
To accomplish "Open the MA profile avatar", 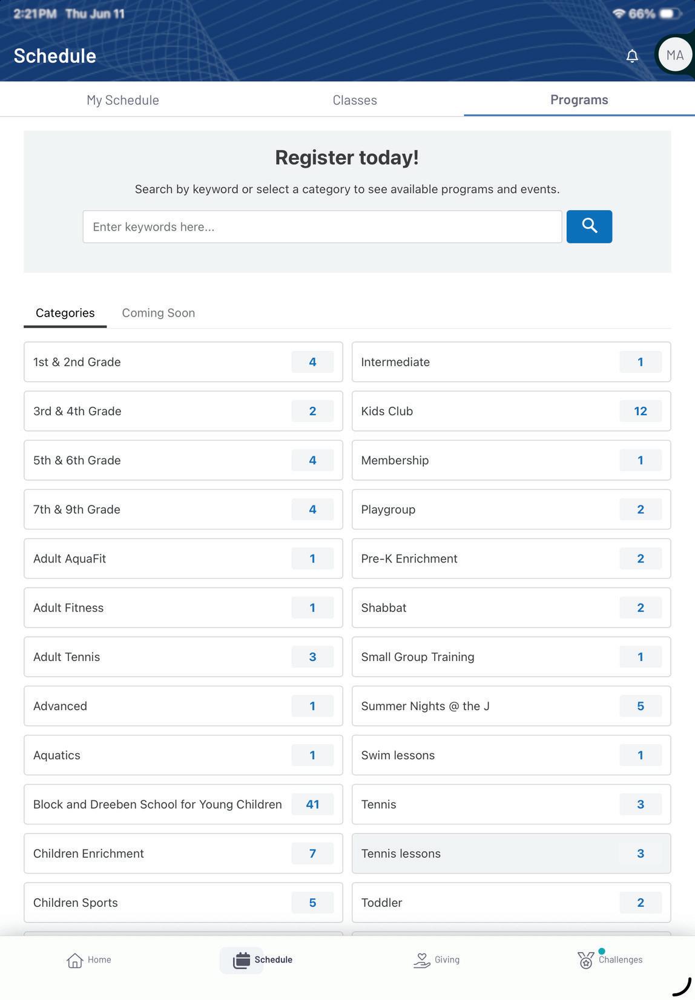I will point(675,55).
